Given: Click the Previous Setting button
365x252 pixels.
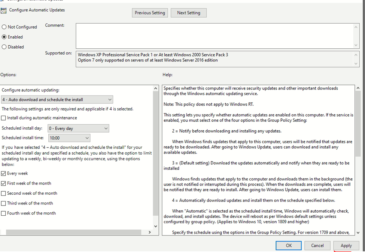Looking at the screenshot, I should coord(150,13).
